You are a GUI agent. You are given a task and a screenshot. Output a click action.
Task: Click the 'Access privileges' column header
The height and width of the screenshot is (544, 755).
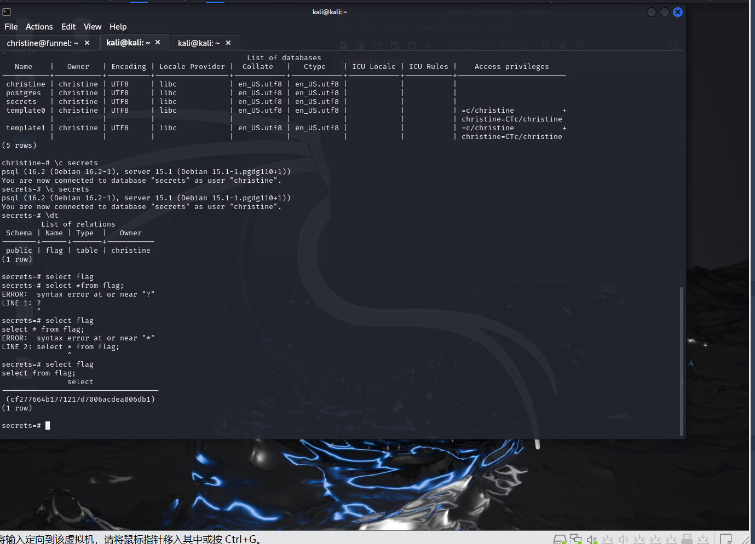pyautogui.click(x=511, y=67)
